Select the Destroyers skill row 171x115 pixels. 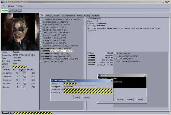(x=59, y=54)
